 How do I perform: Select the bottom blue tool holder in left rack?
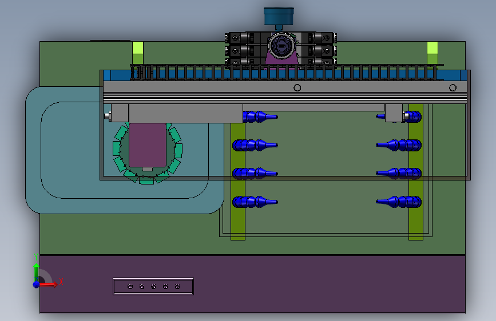pos(255,202)
